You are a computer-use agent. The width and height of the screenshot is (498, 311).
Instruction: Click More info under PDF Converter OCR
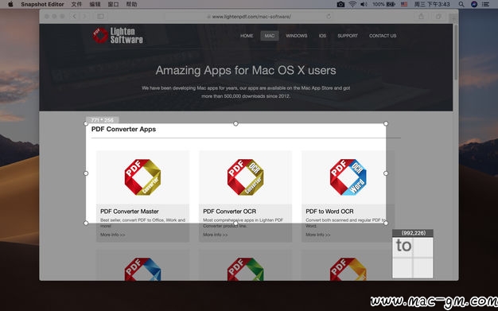(216, 235)
